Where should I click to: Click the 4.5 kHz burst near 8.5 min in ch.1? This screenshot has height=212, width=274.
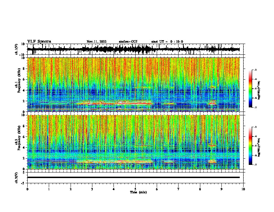213,87
